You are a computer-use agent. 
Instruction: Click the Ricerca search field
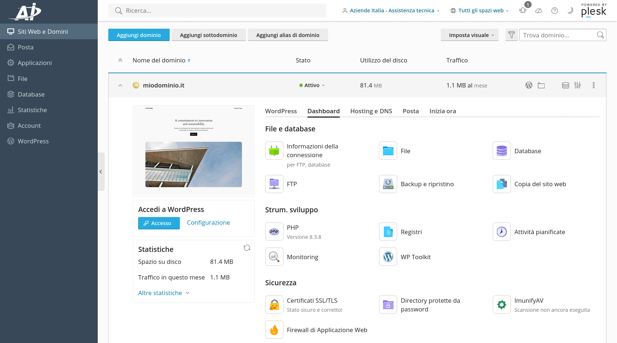(217, 11)
